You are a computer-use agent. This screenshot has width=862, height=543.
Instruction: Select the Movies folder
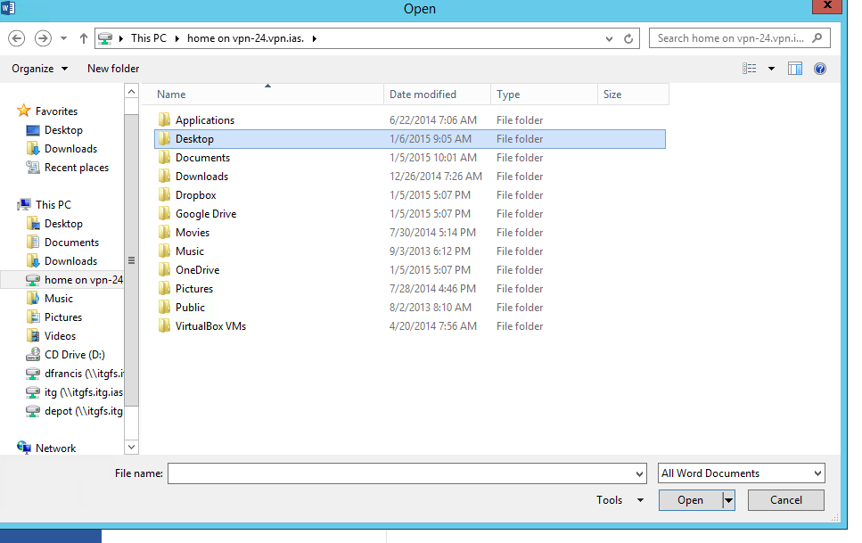tap(410, 233)
